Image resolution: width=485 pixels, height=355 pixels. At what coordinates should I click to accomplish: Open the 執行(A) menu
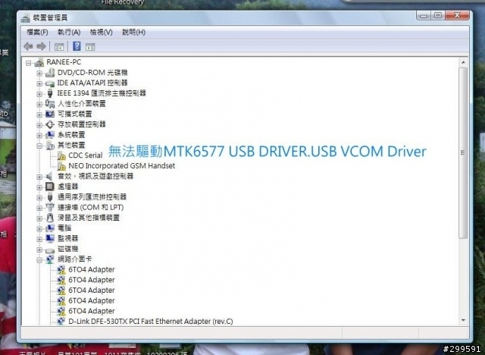(69, 32)
